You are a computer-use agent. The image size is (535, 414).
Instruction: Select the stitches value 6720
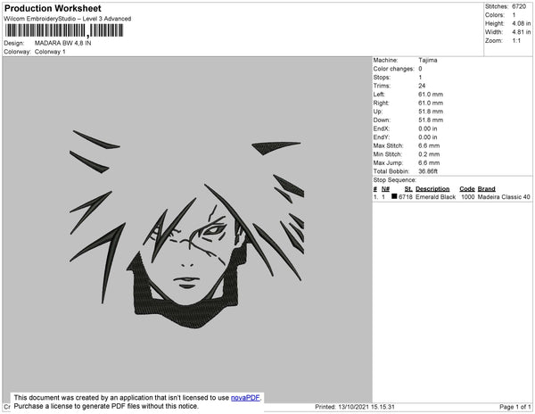point(519,6)
